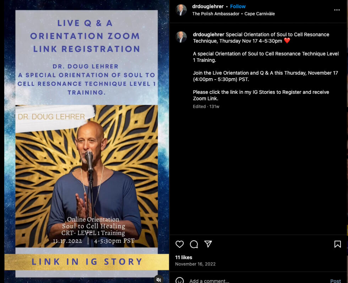The image size is (348, 283).
Task: Open comments with the speech bubble icon
Action: coord(194,244)
